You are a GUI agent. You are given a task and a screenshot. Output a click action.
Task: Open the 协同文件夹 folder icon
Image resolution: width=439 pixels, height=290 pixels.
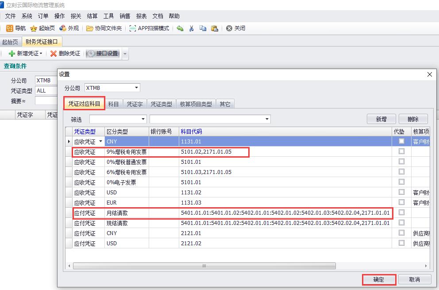(x=90, y=28)
